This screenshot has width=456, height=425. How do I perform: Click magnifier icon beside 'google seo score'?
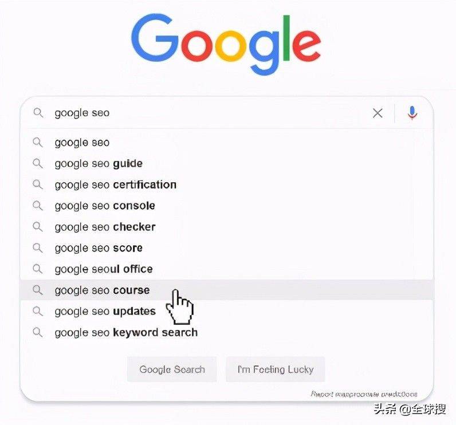[x=38, y=248]
